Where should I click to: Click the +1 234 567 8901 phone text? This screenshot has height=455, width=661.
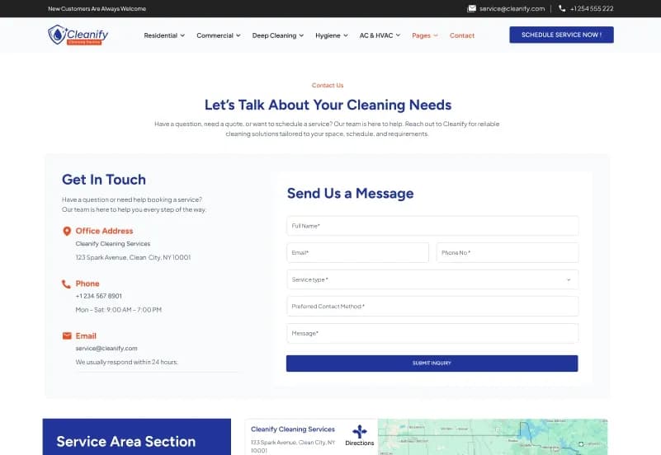tap(99, 296)
